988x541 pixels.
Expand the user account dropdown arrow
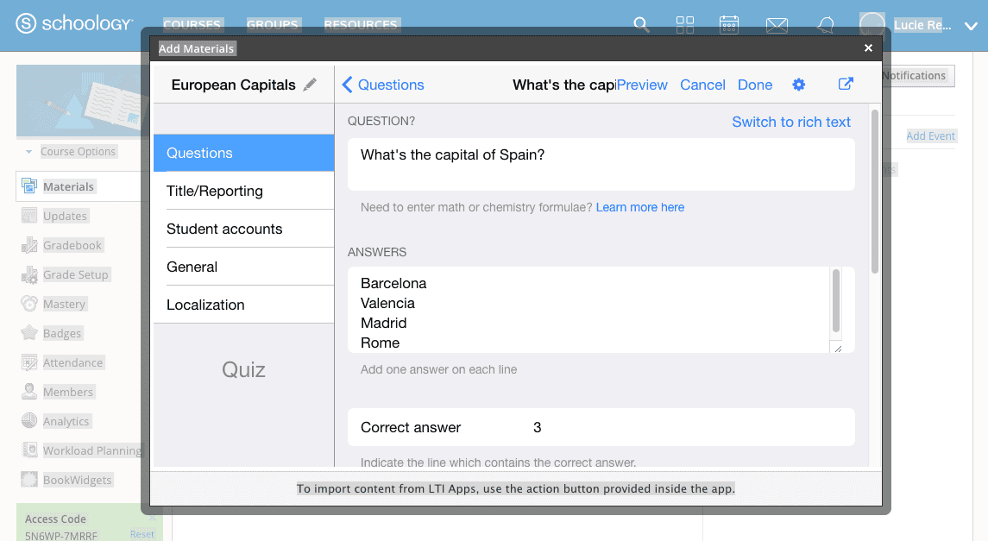tap(971, 26)
